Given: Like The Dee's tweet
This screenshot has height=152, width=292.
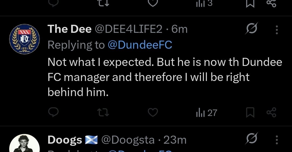Looking at the screenshot, I should pos(153,112).
